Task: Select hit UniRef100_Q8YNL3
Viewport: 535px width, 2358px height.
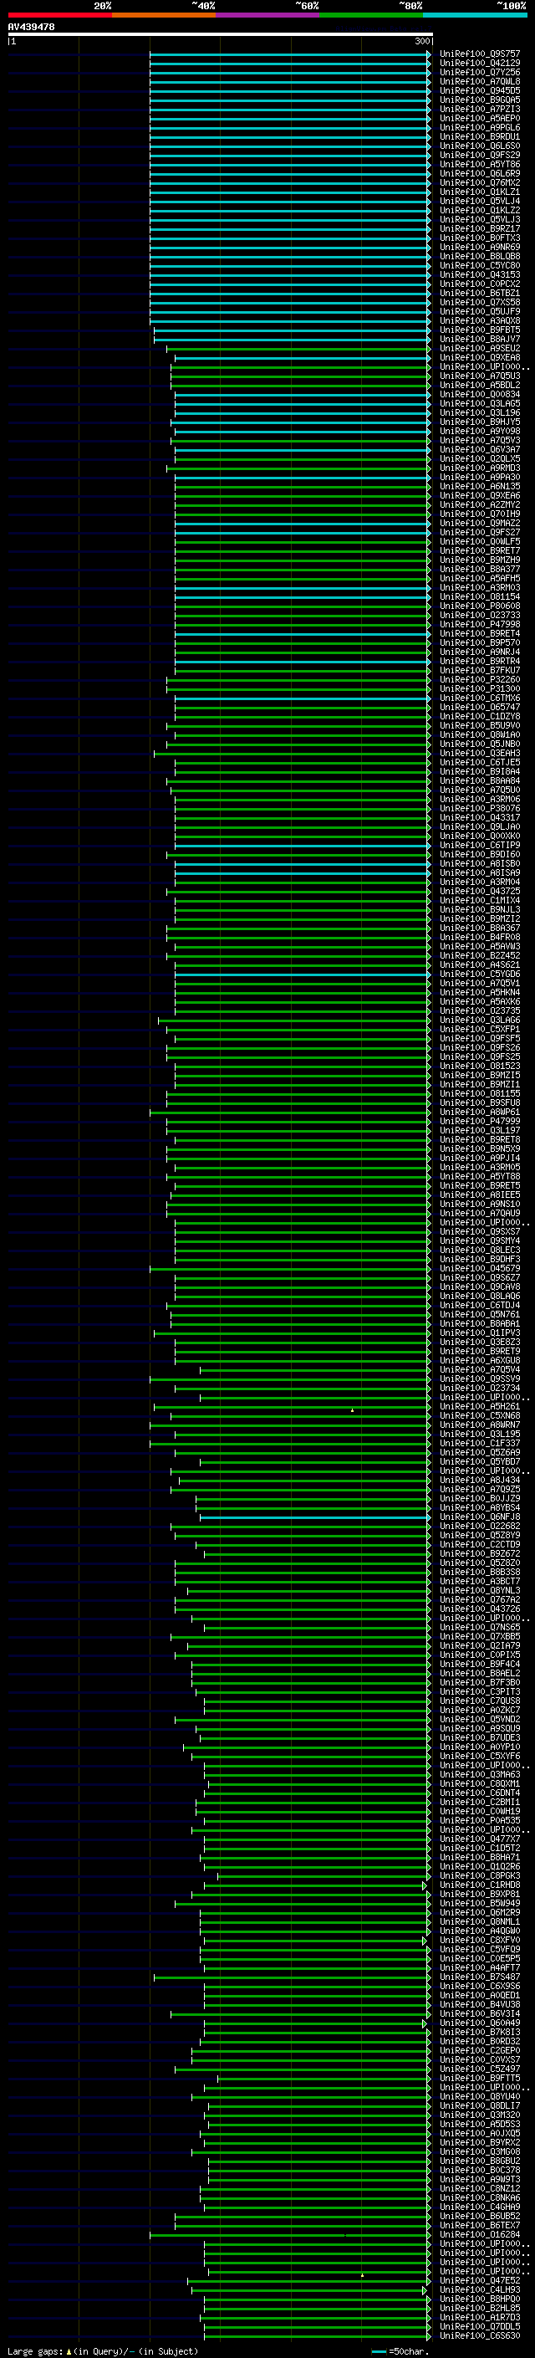Action: pyautogui.click(x=480, y=1591)
